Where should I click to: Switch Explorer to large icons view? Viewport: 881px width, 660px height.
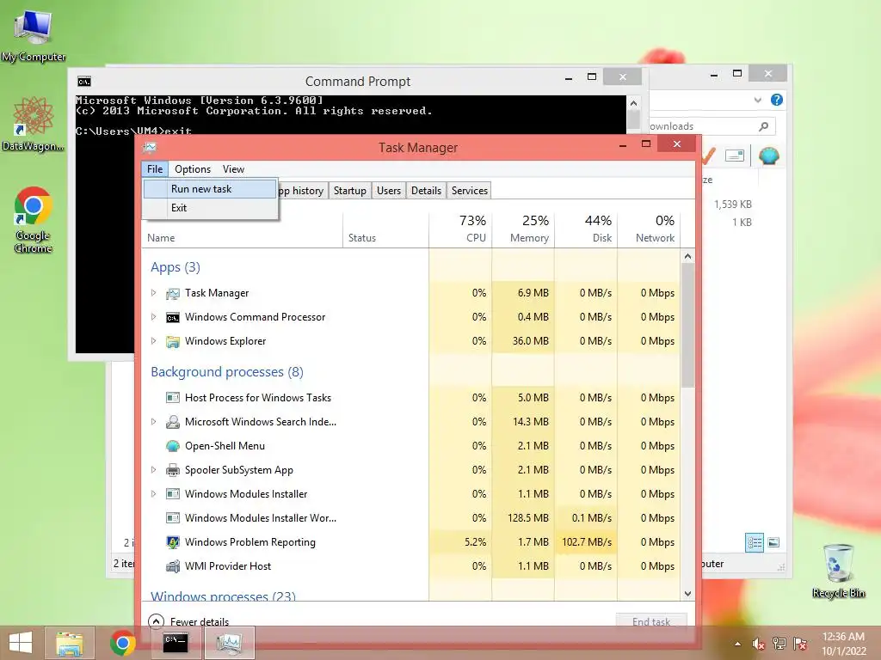coord(773,542)
